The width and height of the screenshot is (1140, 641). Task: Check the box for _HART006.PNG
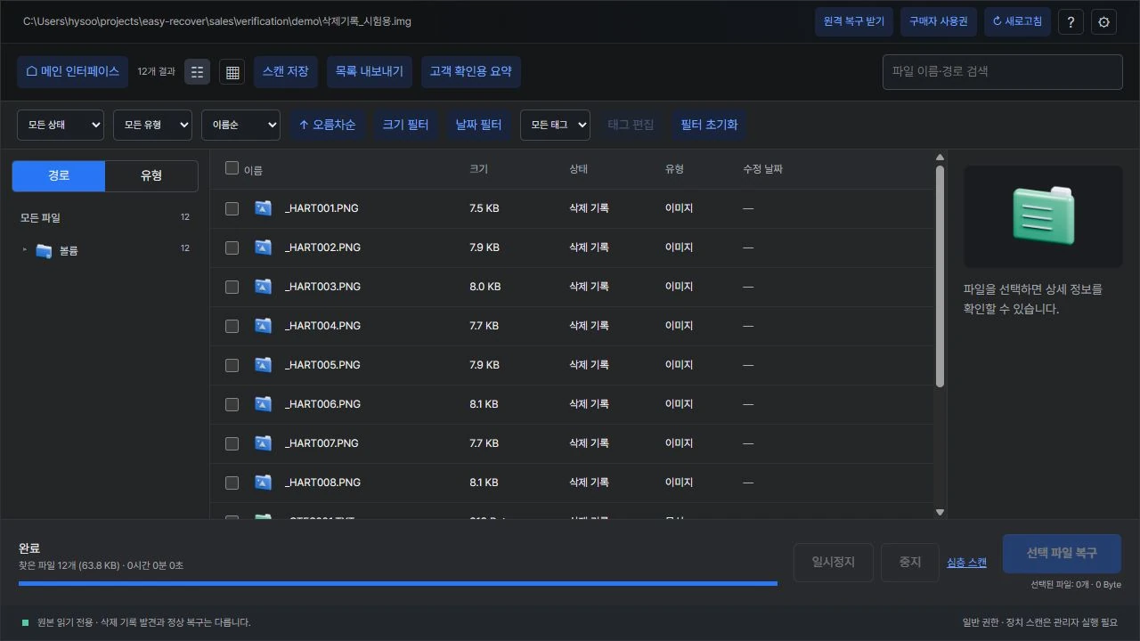[232, 404]
